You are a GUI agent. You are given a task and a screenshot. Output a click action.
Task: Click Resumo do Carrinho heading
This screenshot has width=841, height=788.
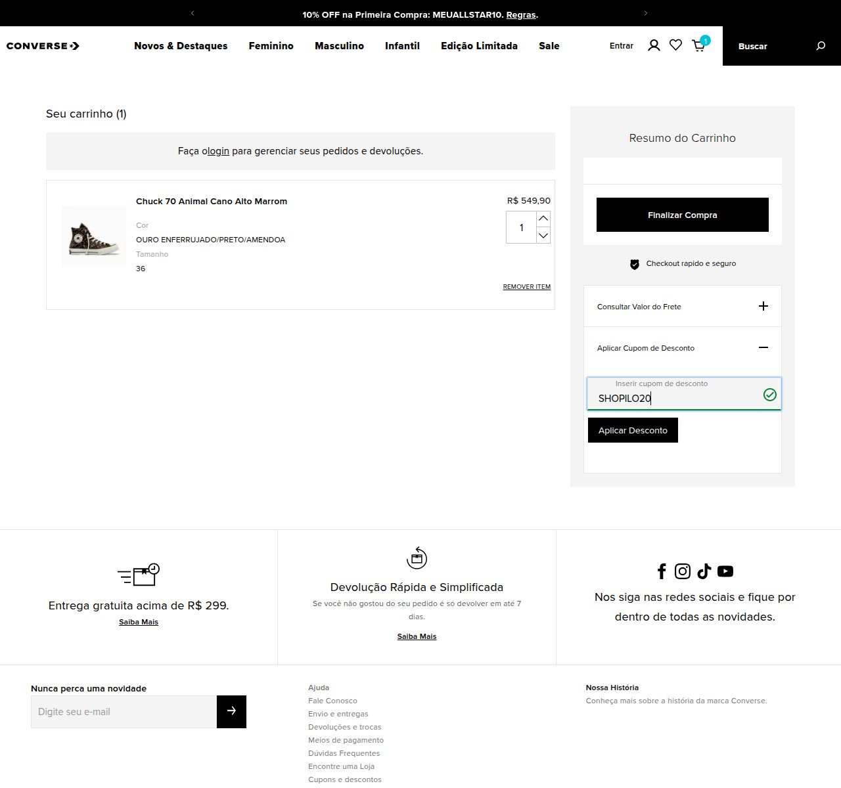[683, 138]
